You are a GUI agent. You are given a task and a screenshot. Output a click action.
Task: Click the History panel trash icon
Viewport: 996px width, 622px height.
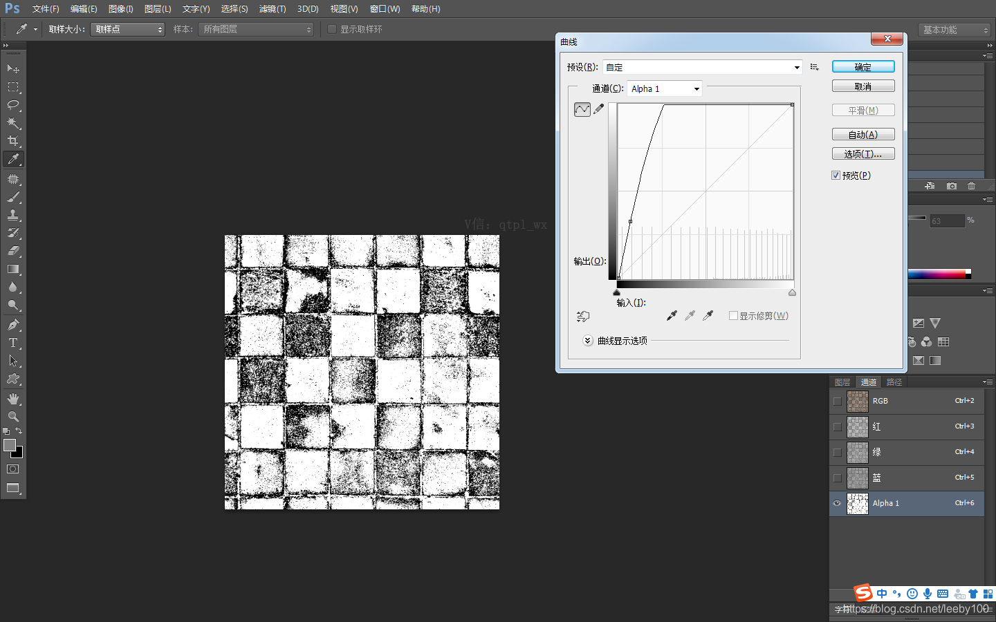[x=972, y=186]
